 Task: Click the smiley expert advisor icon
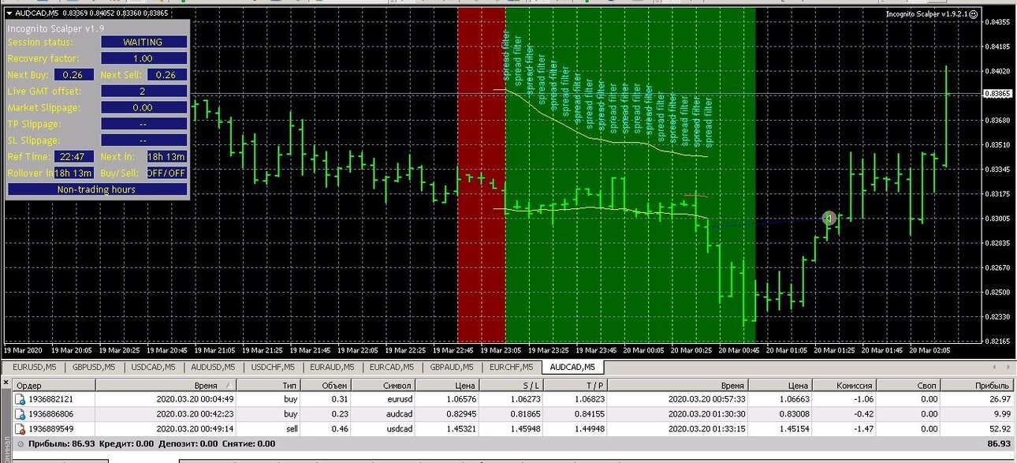973,14
